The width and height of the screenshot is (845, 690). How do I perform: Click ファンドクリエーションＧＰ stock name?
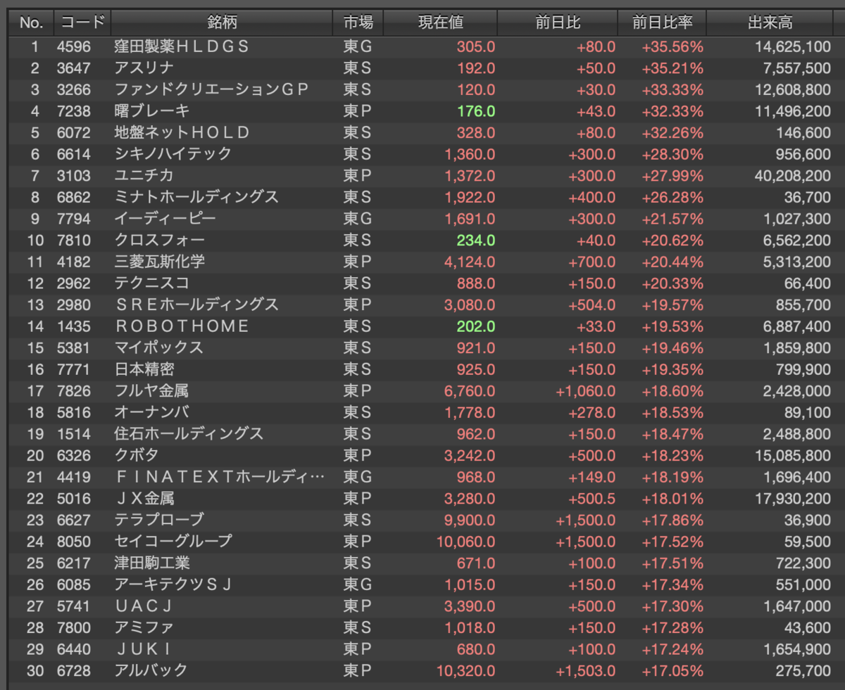pyautogui.click(x=212, y=90)
